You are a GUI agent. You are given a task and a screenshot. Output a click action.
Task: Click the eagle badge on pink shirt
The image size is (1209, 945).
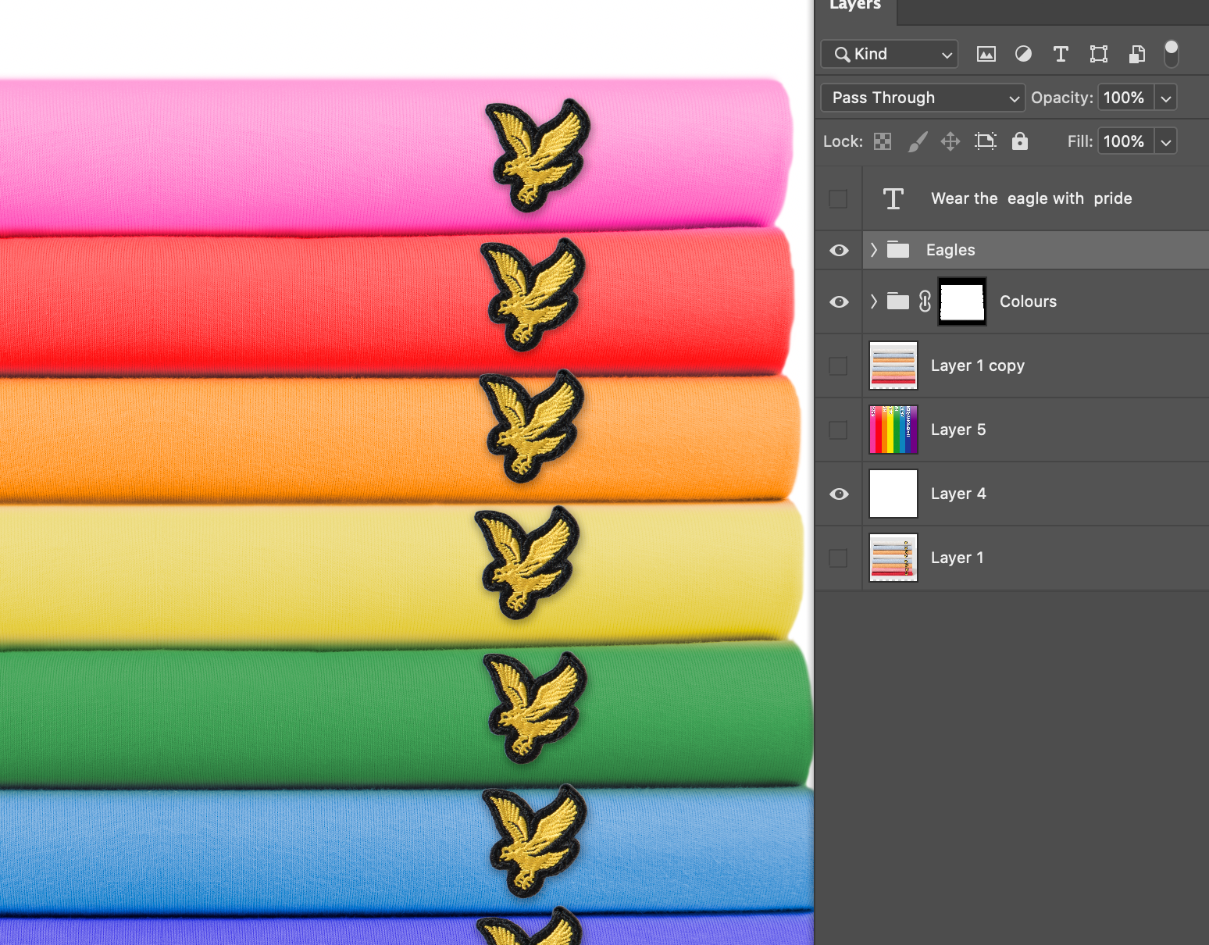click(538, 155)
